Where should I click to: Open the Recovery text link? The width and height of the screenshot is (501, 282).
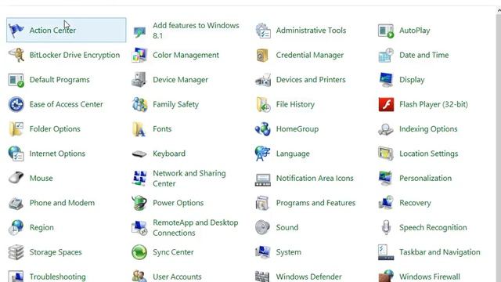point(415,203)
